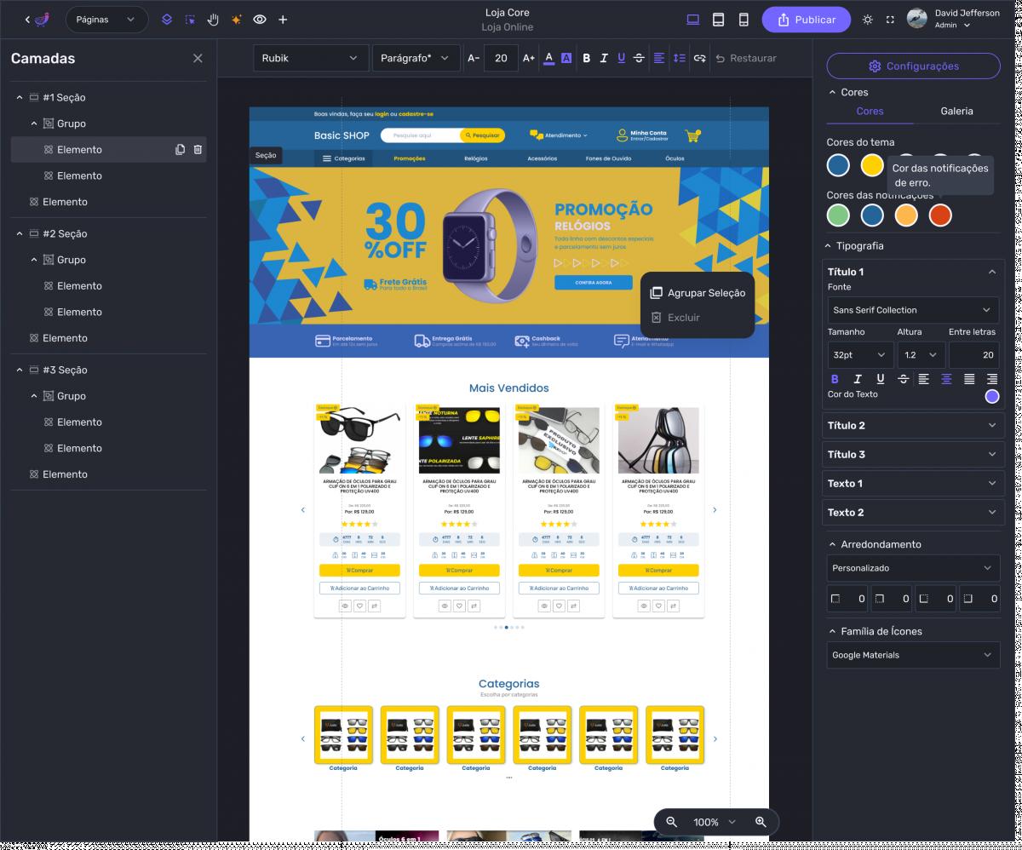Open the layers panel icon in top toolbar
Image resolution: width=1022 pixels, height=850 pixels.
[167, 20]
